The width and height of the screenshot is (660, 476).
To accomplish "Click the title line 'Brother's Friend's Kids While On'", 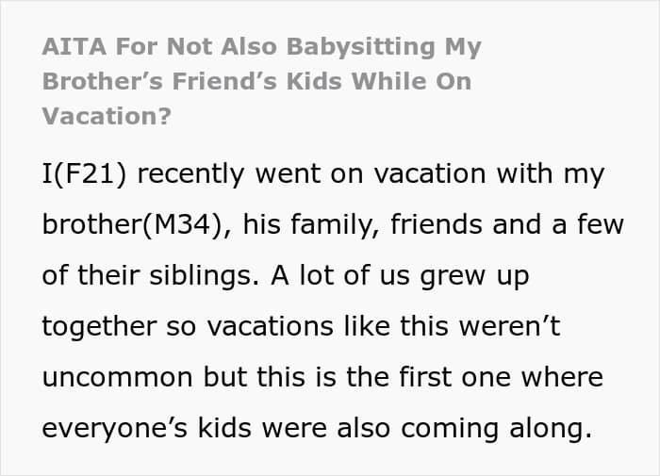I will point(256,81).
